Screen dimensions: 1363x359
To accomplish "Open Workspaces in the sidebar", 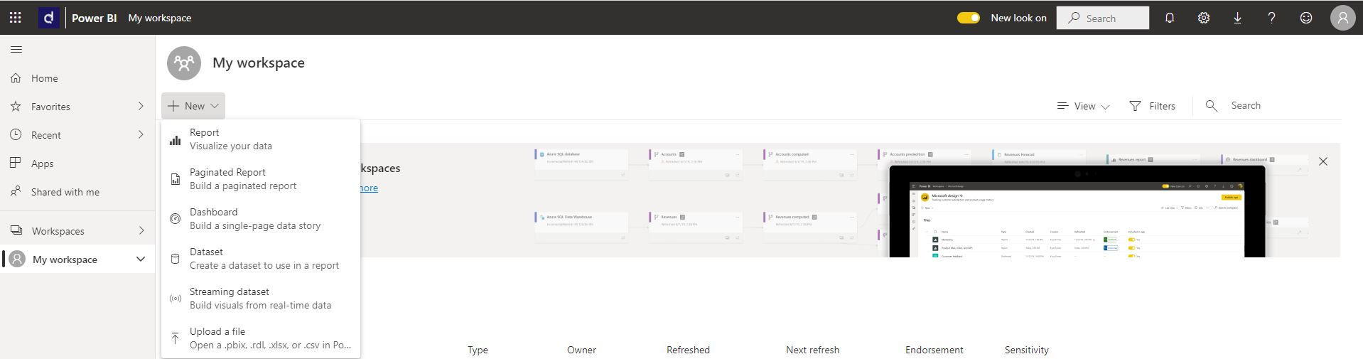I will click(x=77, y=231).
